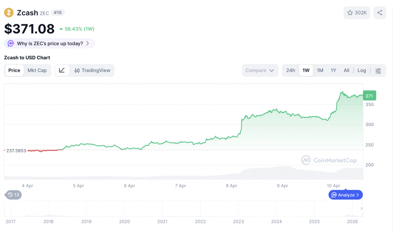Click the green 371 current price label
393x233 pixels.
point(369,96)
